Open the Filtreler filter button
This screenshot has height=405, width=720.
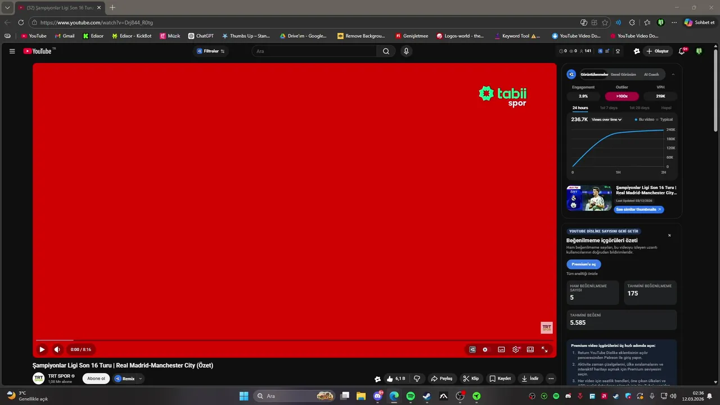point(211,51)
